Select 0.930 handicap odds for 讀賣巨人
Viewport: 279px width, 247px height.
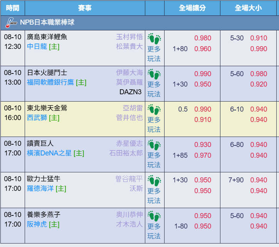pos(203,145)
